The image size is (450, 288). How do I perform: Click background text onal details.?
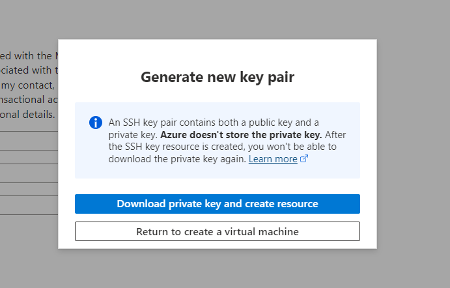point(27,115)
